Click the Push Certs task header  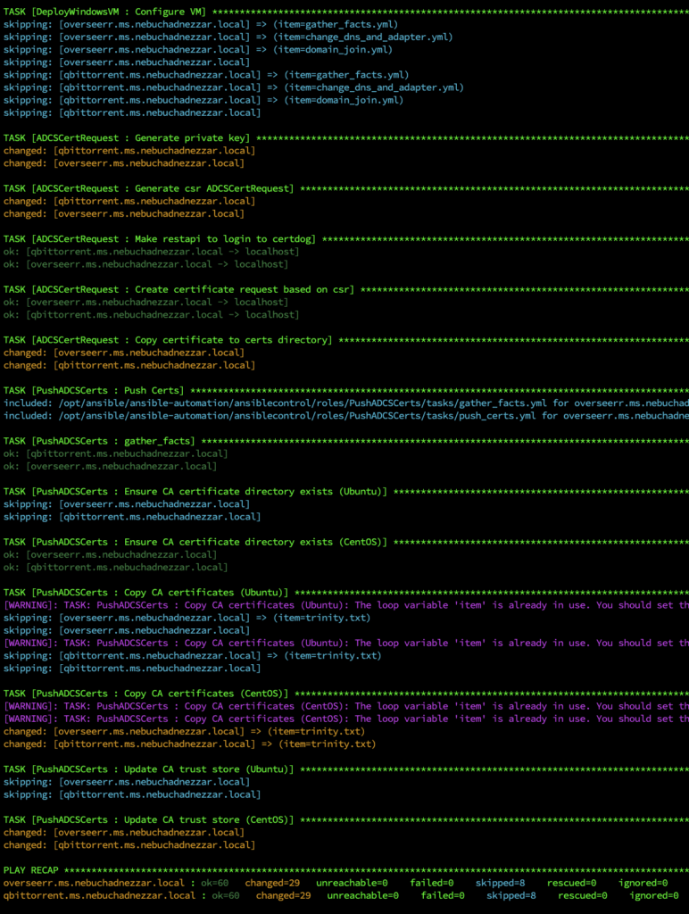pos(94,390)
